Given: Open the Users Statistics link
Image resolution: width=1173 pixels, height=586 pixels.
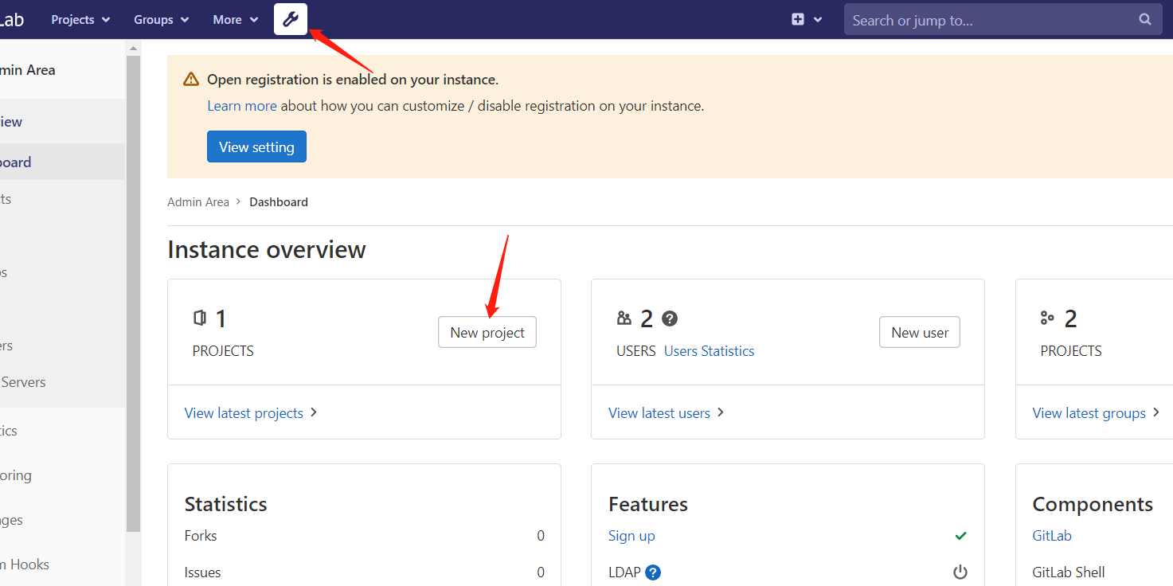Looking at the screenshot, I should 709,351.
